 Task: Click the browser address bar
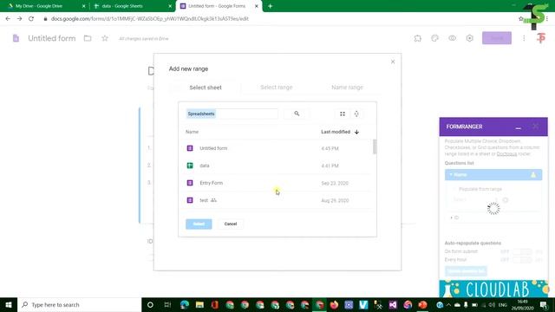coord(276,19)
